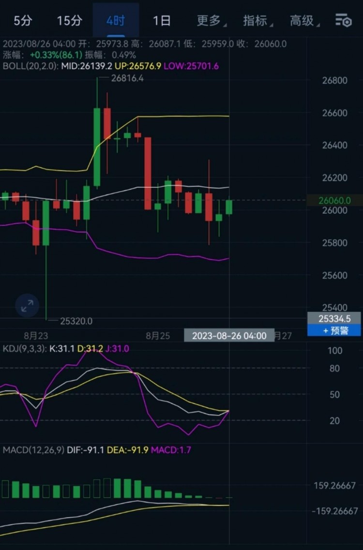The image size is (363, 550).
Task: Tap the 26800 price axis label
Action: 334,80
